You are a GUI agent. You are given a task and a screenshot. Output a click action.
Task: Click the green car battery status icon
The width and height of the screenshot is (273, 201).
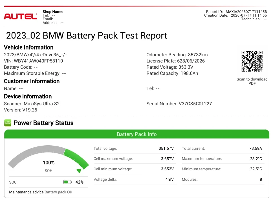(8, 123)
